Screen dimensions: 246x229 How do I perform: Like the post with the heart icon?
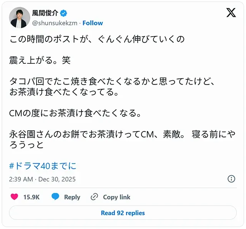point(14,197)
